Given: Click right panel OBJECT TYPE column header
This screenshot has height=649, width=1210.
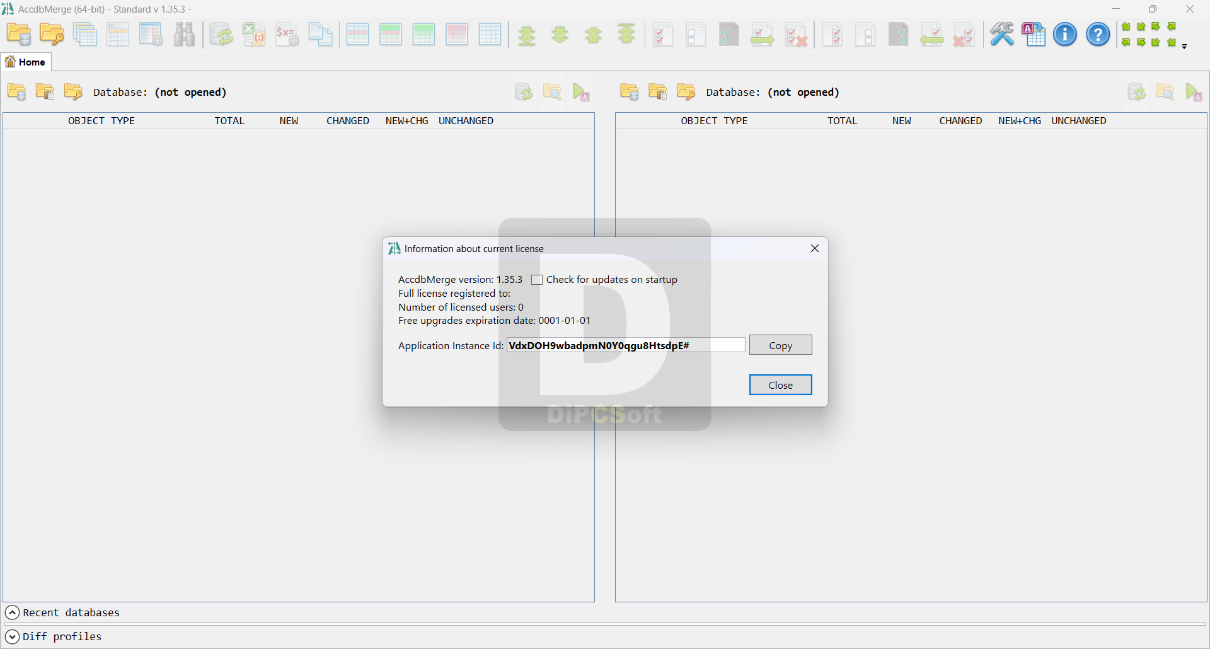Looking at the screenshot, I should (714, 121).
